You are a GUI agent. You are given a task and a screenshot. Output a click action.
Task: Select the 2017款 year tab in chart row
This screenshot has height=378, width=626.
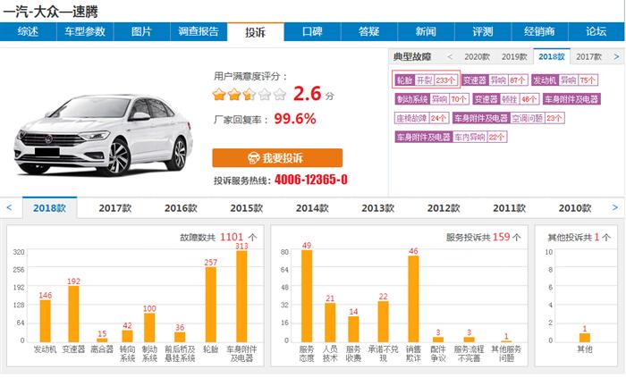[115, 207]
